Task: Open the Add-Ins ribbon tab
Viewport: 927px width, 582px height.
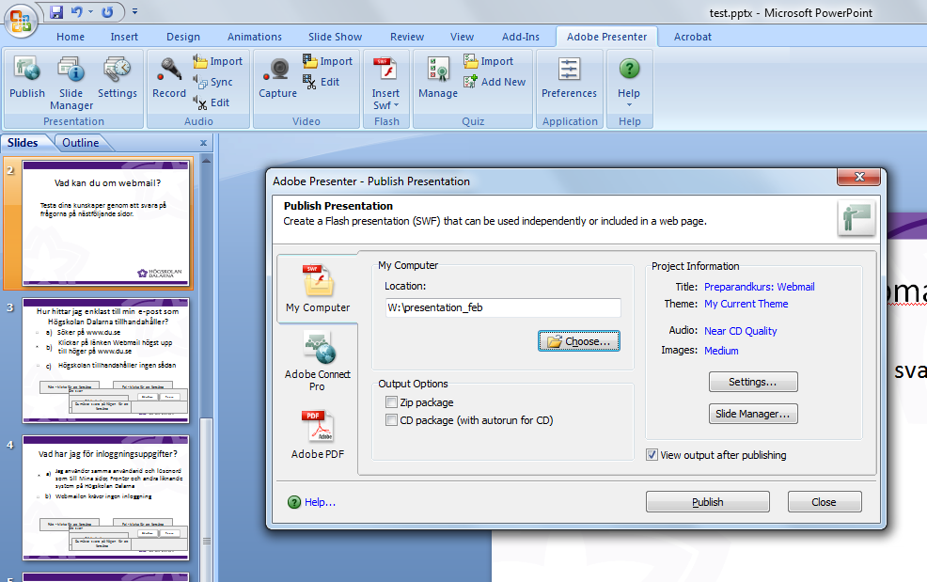Action: (x=521, y=37)
